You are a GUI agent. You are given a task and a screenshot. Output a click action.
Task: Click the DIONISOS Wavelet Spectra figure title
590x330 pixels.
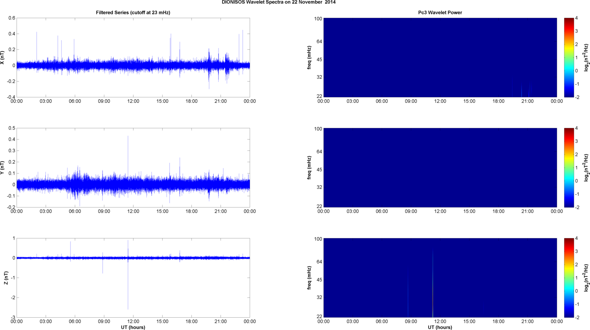click(x=279, y=2)
